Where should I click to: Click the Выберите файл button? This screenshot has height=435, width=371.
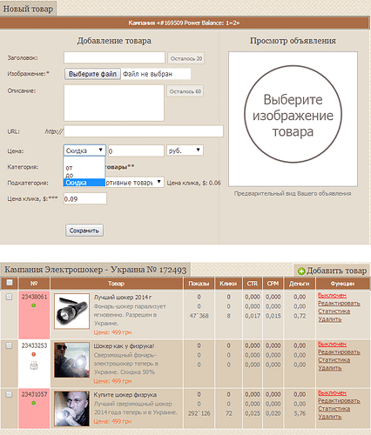(x=92, y=74)
